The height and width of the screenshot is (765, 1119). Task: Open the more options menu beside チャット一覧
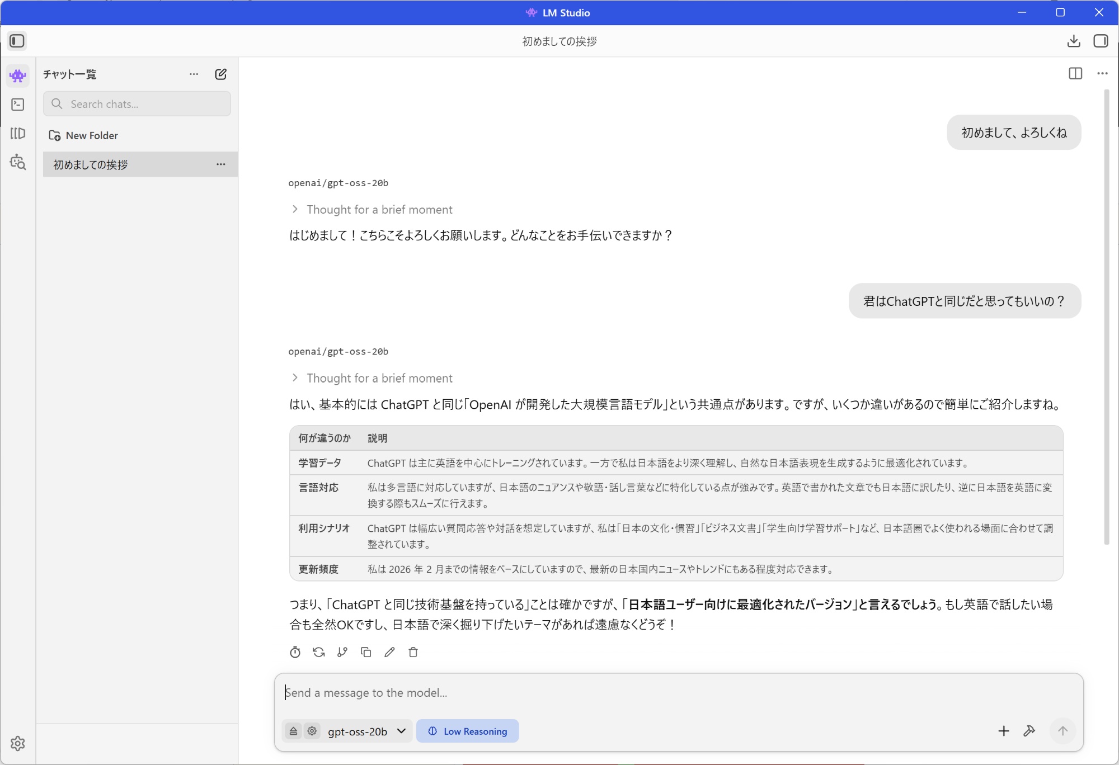[194, 74]
